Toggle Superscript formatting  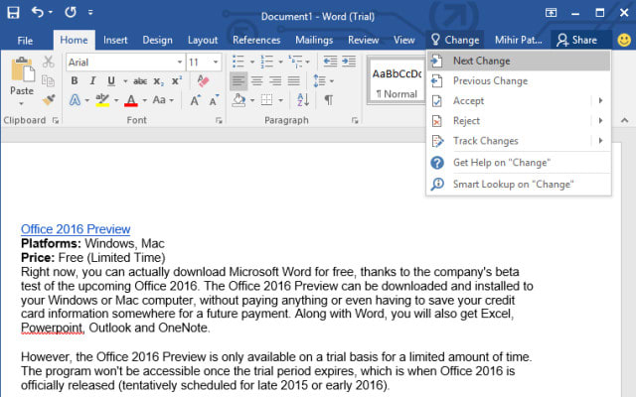(177, 80)
